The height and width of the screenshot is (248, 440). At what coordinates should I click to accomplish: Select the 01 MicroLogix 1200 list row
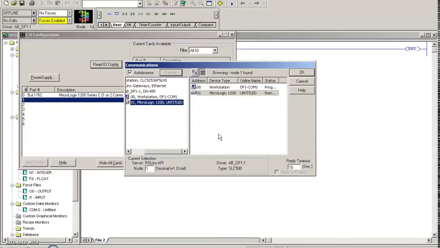tap(234, 93)
